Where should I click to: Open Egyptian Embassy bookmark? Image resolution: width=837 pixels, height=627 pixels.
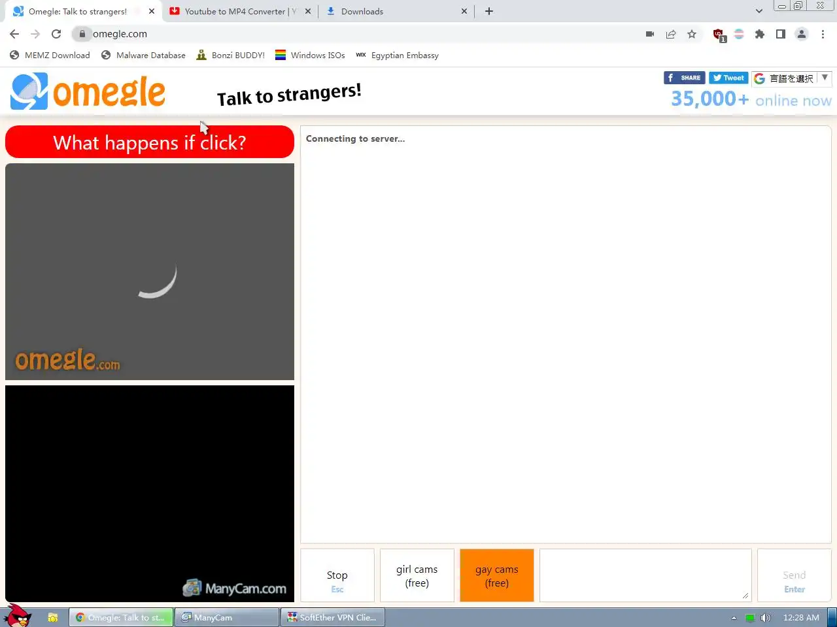coord(397,56)
